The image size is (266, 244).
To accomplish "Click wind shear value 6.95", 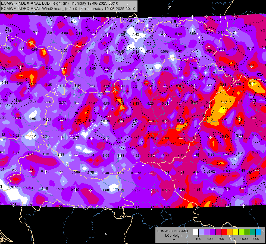I will tap(4, 100).
